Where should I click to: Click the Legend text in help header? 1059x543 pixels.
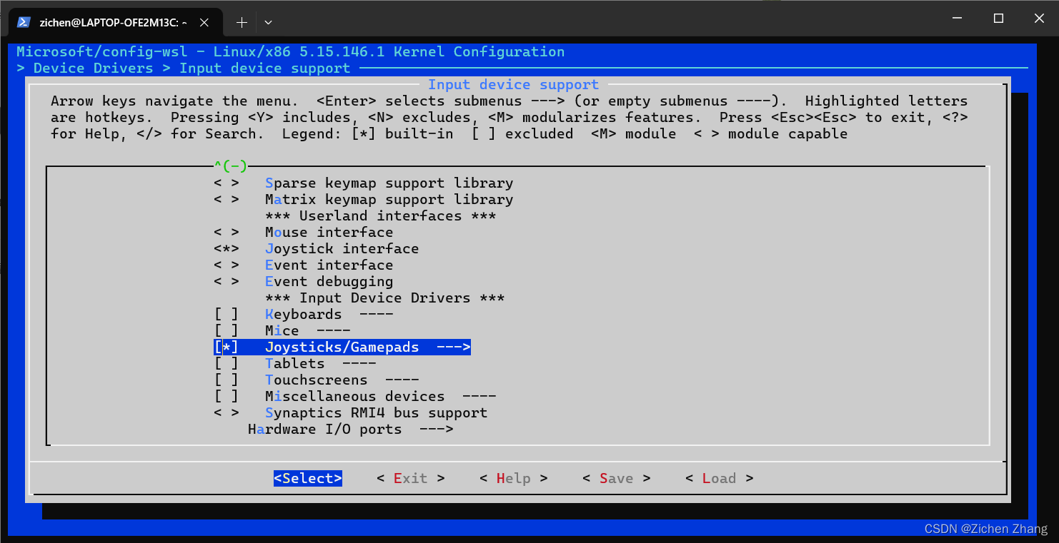565,134
